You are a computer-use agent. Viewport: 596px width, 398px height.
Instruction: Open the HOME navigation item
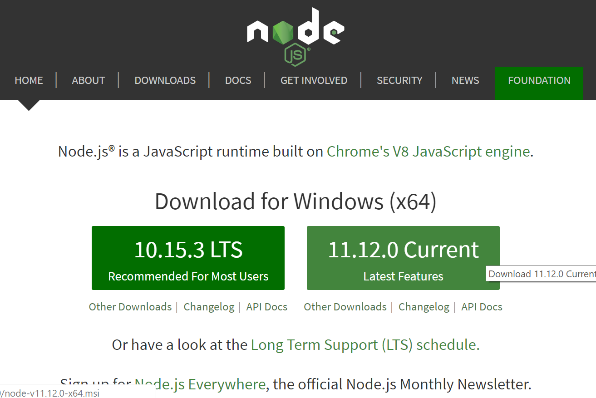click(x=29, y=81)
